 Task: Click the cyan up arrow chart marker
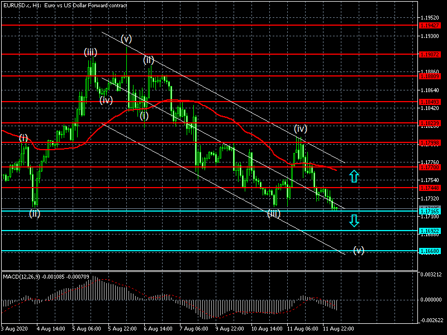coord(354,176)
